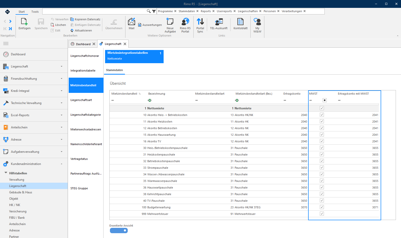This screenshot has height=238, width=401.
Task: Sort by the Bezeichnung column header
Action: click(x=157, y=94)
